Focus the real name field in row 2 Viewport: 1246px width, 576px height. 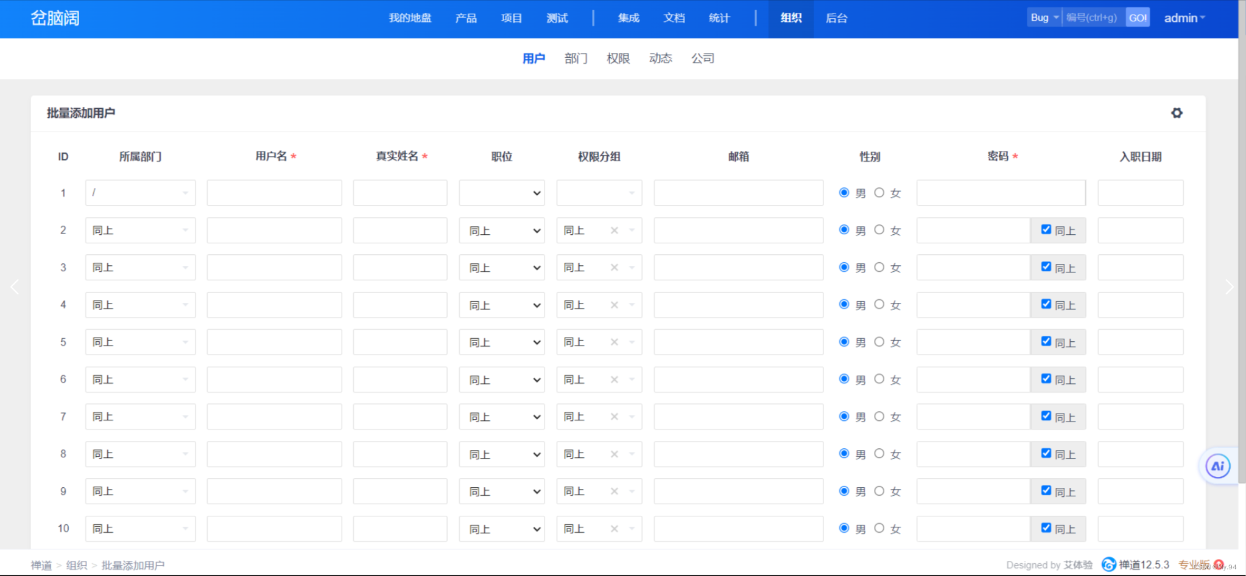400,231
